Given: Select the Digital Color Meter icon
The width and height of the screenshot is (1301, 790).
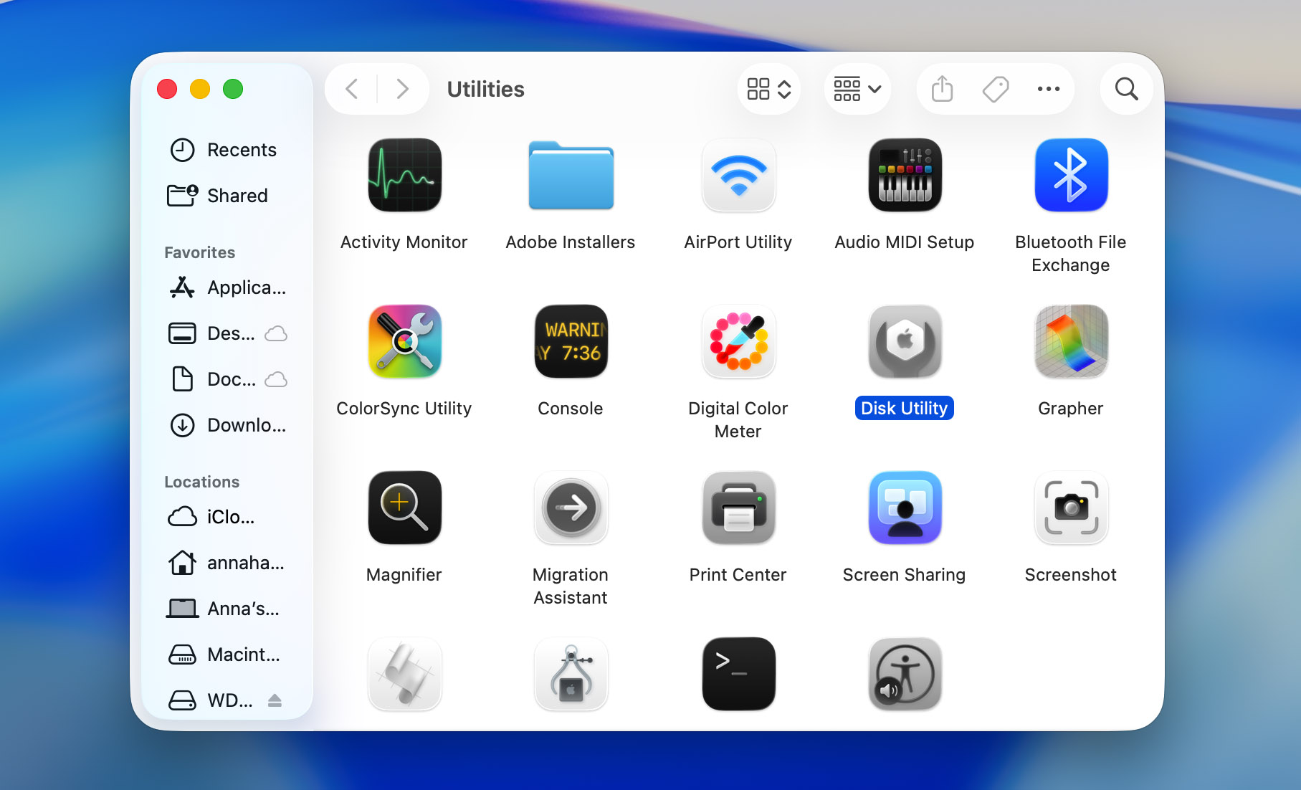Looking at the screenshot, I should (738, 341).
